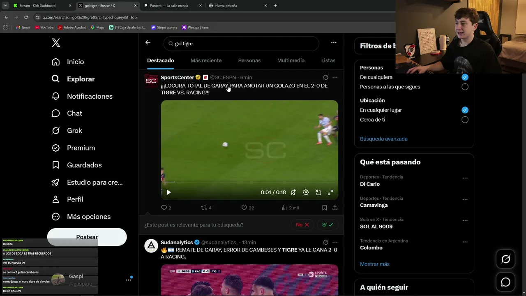Click Grok icon on Sudanalytics post
Viewport: 526px width, 296px height.
pyautogui.click(x=326, y=243)
